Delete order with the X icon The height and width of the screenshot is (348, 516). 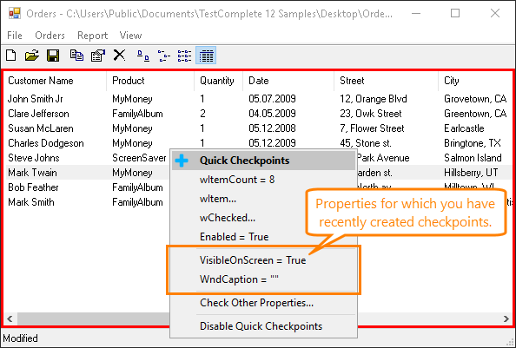click(119, 56)
